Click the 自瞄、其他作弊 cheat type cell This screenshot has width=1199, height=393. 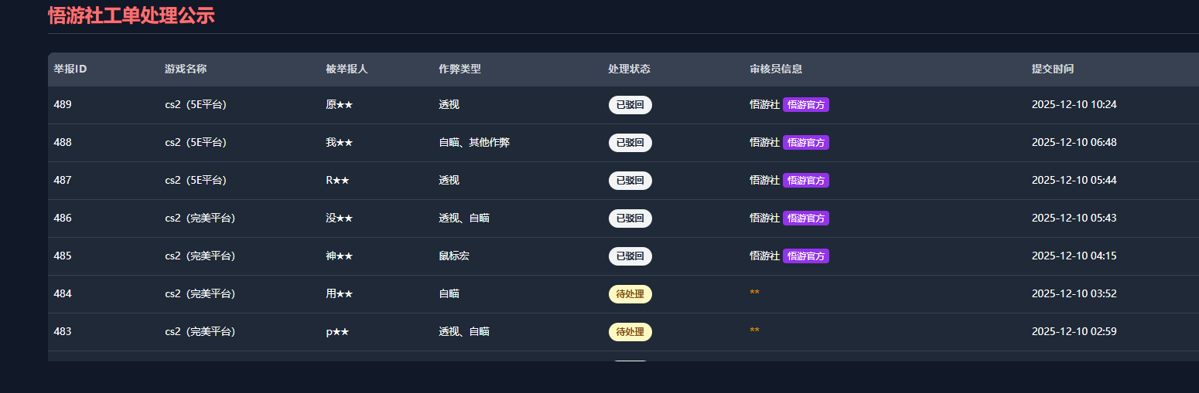tap(473, 143)
